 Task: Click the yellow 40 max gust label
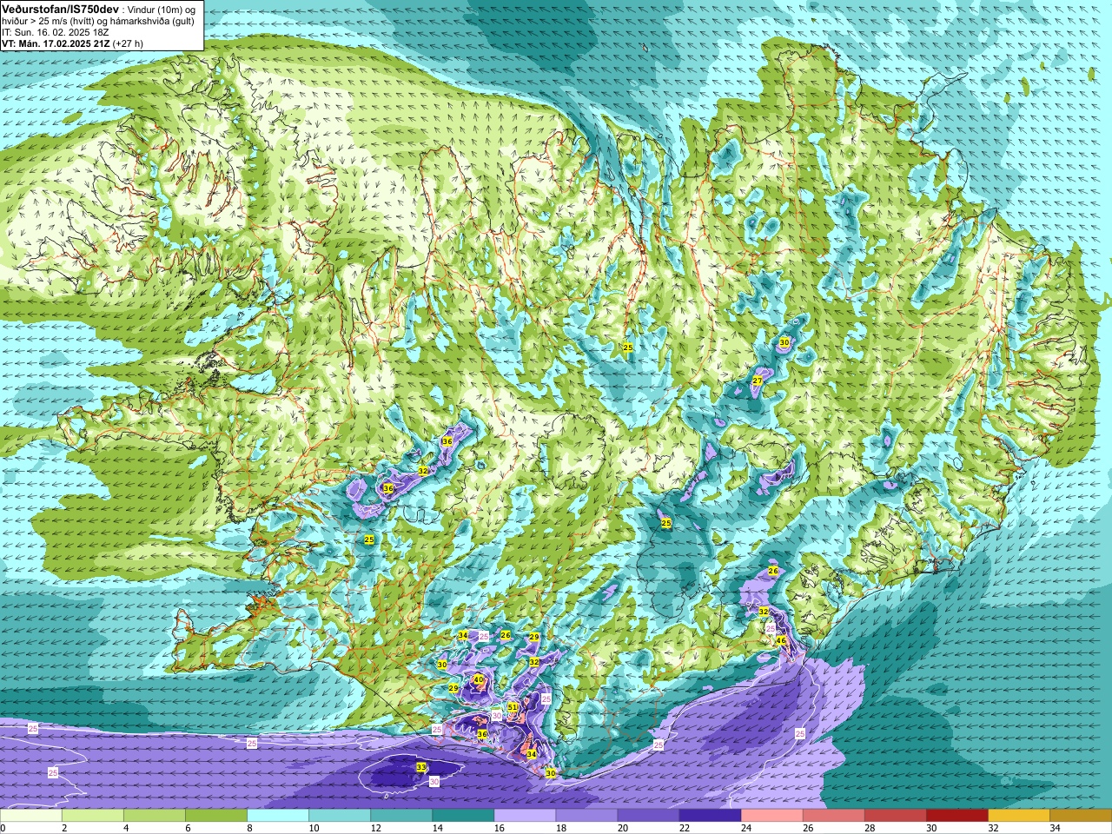point(479,679)
